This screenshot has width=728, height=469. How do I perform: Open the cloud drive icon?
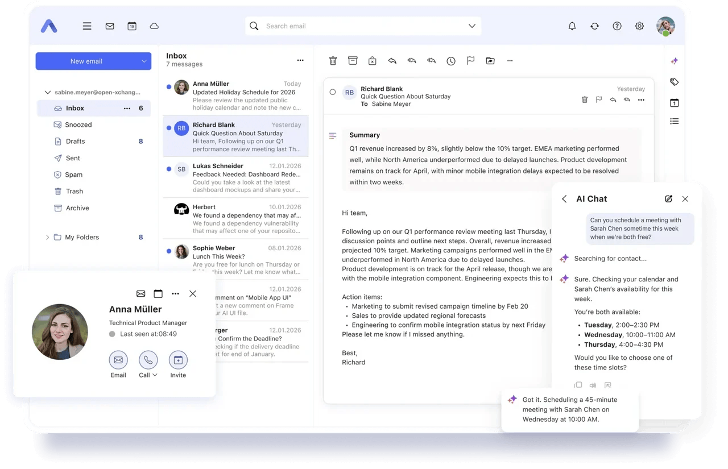pos(154,26)
